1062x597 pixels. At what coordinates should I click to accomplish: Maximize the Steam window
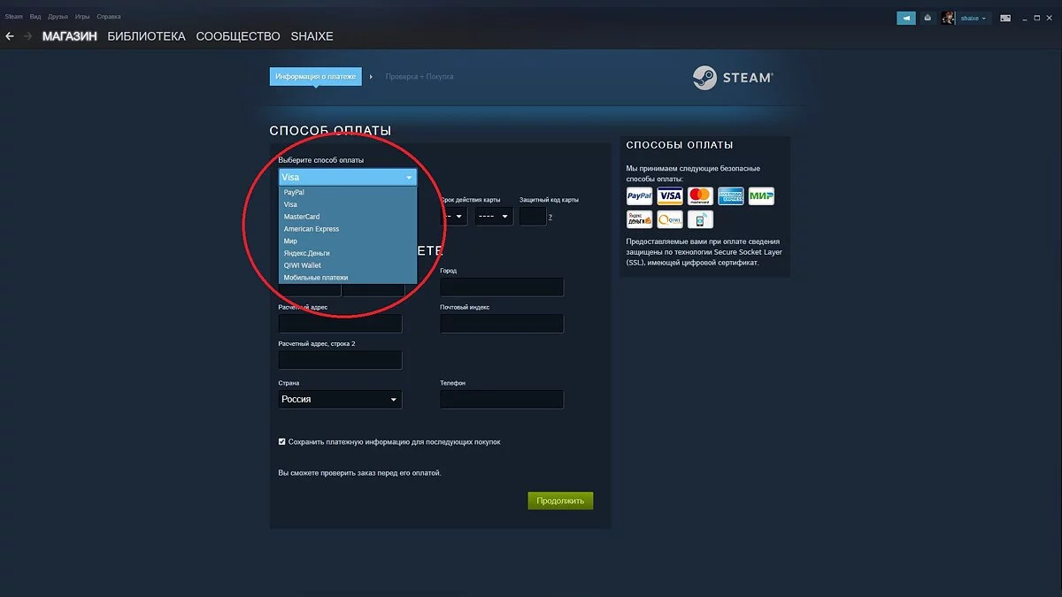pos(1039,18)
